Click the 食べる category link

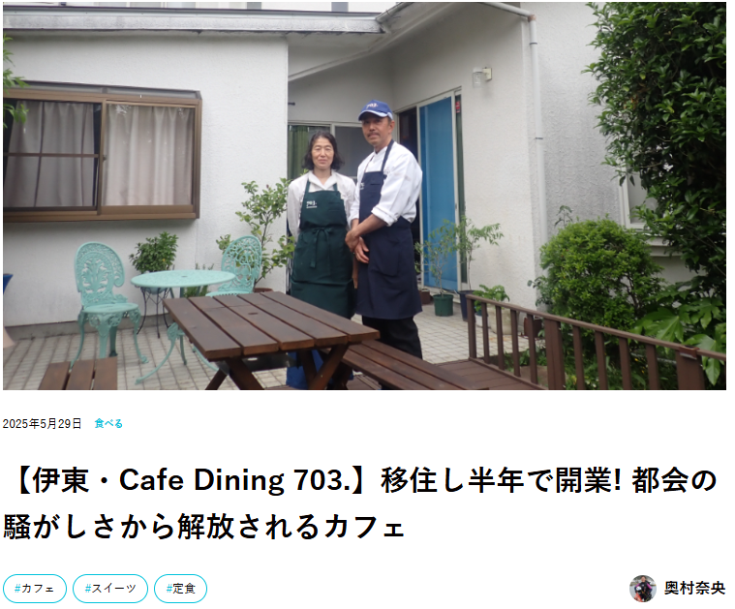point(108,424)
